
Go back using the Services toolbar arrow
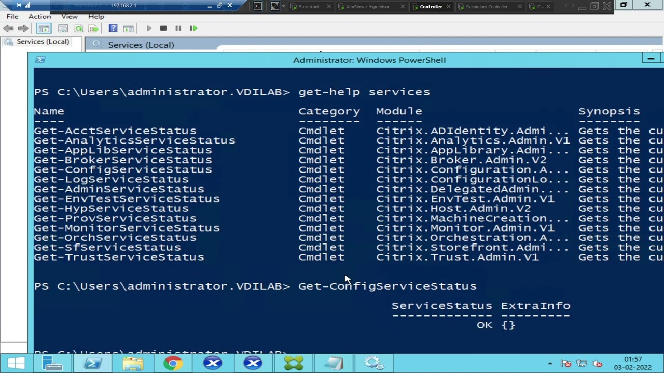(x=8, y=28)
